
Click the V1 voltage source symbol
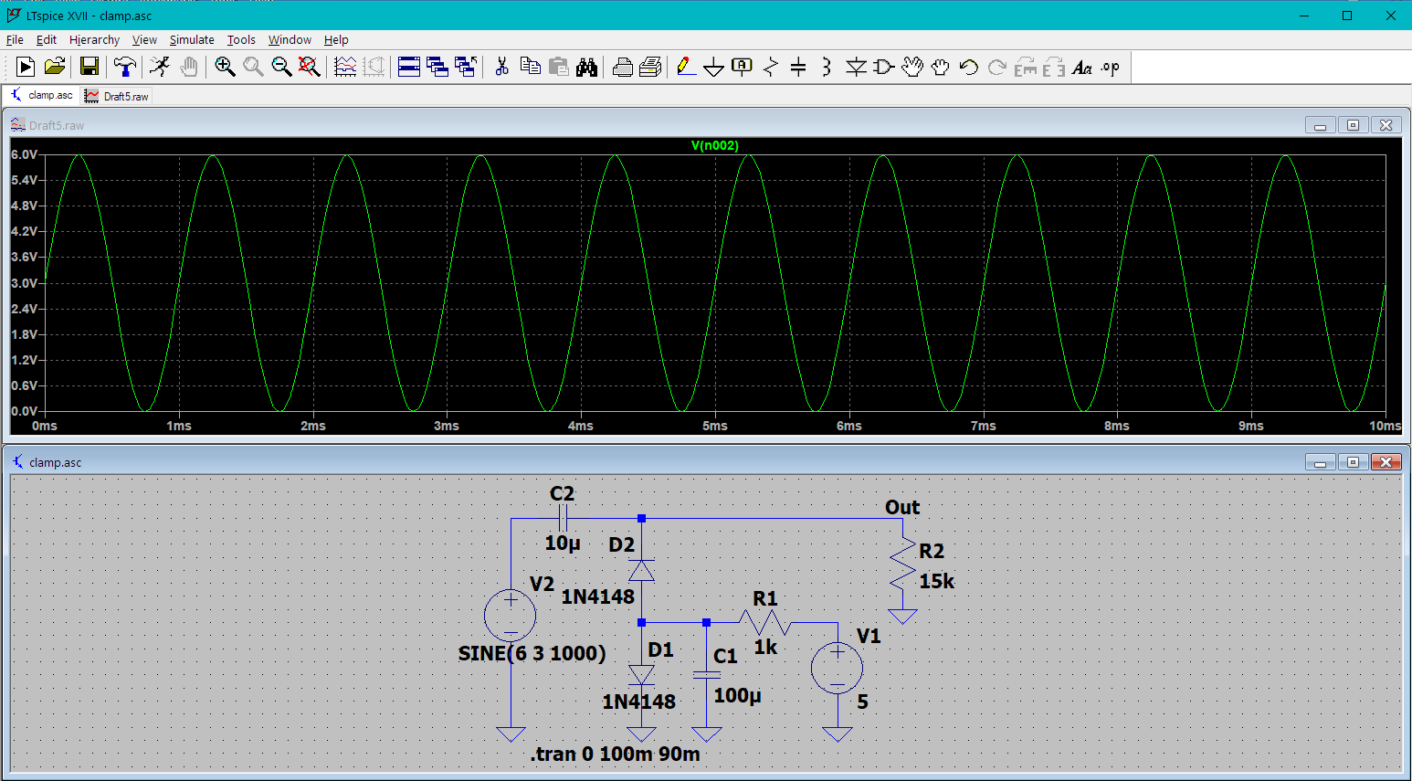tap(837, 668)
